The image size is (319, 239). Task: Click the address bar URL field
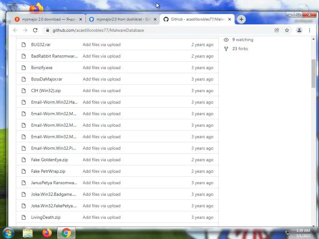pyautogui.click(x=159, y=30)
